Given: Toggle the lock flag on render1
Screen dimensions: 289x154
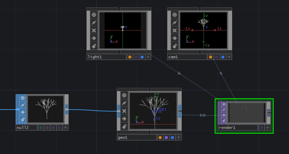Looking at the screenshot, I should coord(224,121).
